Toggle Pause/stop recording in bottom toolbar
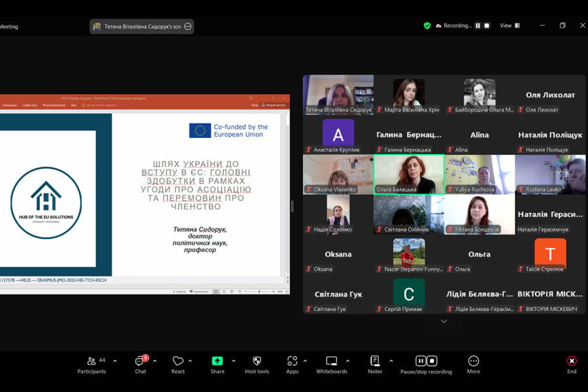Screen dimensions: 588x392 point(426,365)
